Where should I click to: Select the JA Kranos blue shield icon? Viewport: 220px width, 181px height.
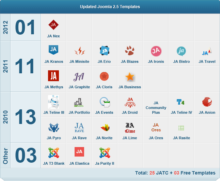coord(53,50)
